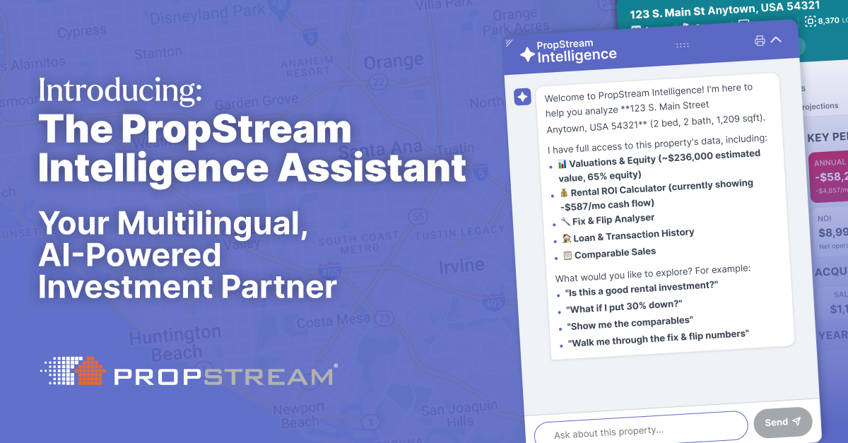
Task: Click the print icon in the chat header
Action: [760, 40]
